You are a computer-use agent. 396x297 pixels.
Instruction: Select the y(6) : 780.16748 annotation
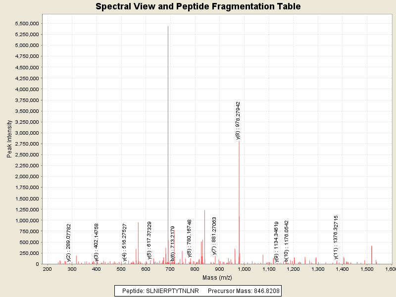click(x=189, y=239)
